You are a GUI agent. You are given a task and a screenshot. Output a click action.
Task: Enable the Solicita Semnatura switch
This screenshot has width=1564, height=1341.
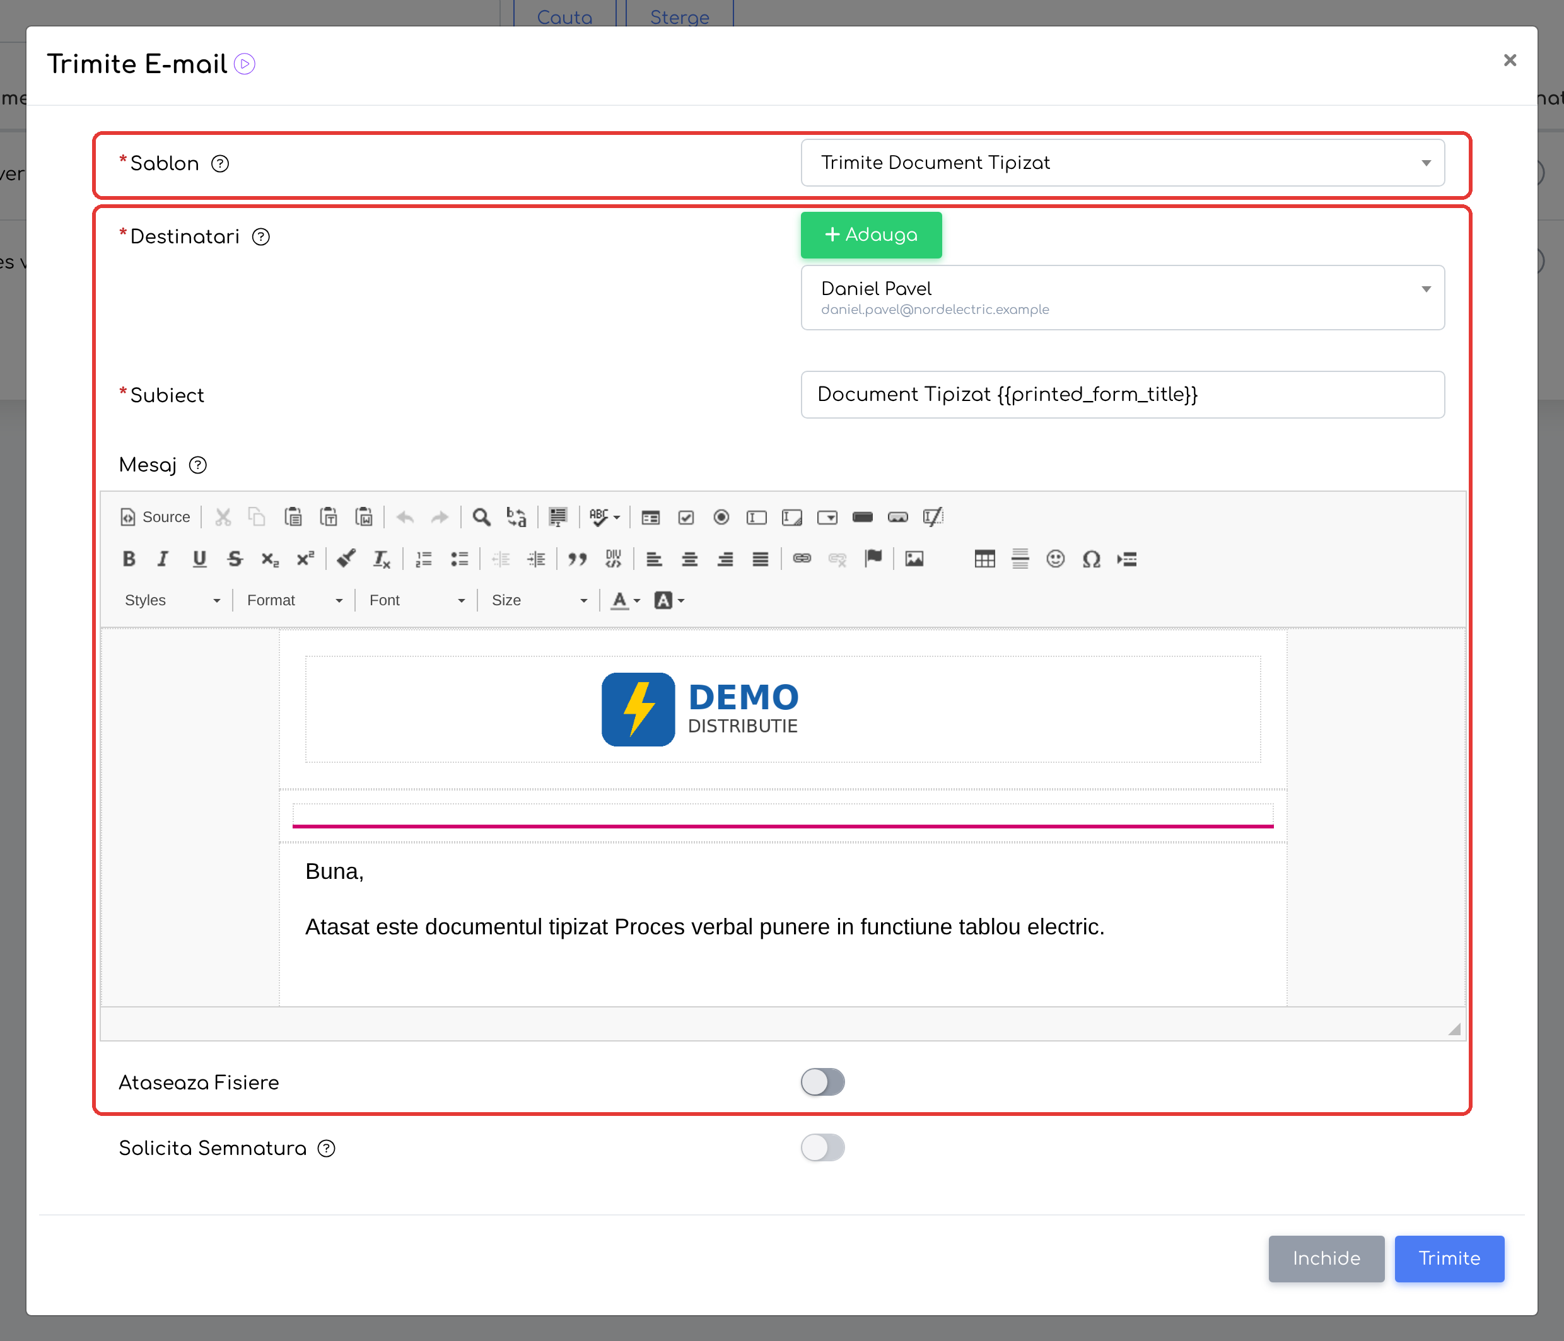(823, 1148)
